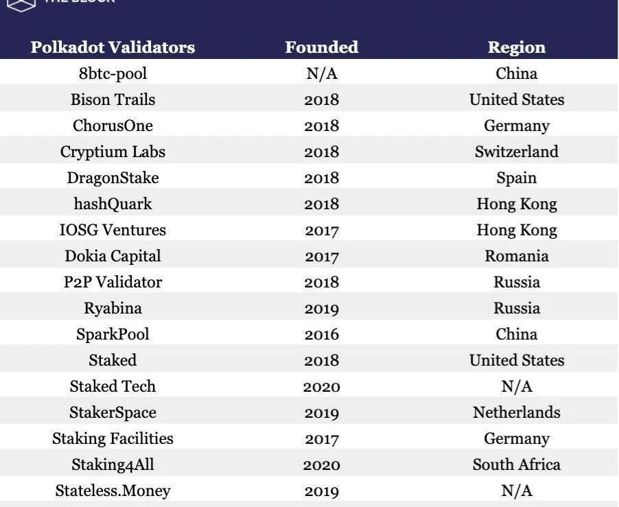The image size is (619, 507).
Task: Select IOSG Ventures in the list
Action: coord(113,230)
